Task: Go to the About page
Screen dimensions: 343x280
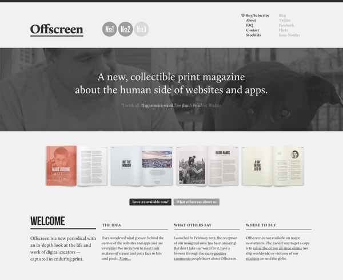Action: [251, 21]
